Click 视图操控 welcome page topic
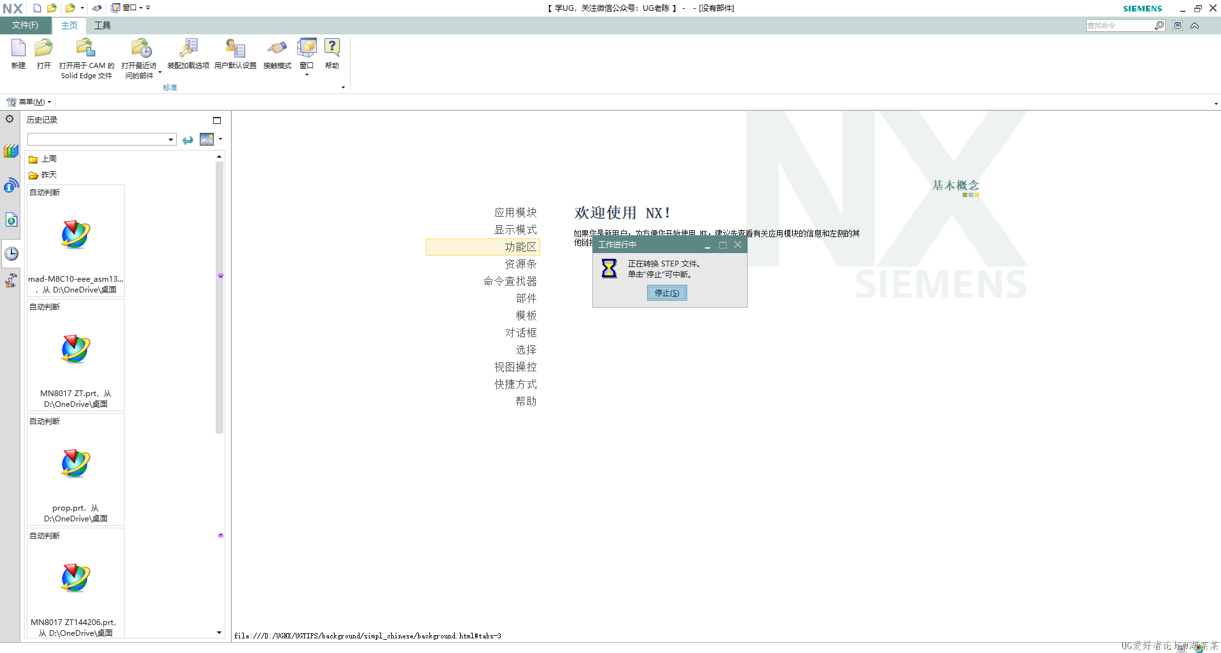 click(x=515, y=367)
